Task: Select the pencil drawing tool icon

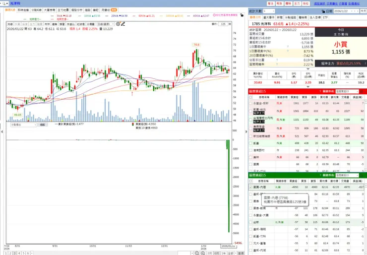Action: pyautogui.click(x=123, y=24)
